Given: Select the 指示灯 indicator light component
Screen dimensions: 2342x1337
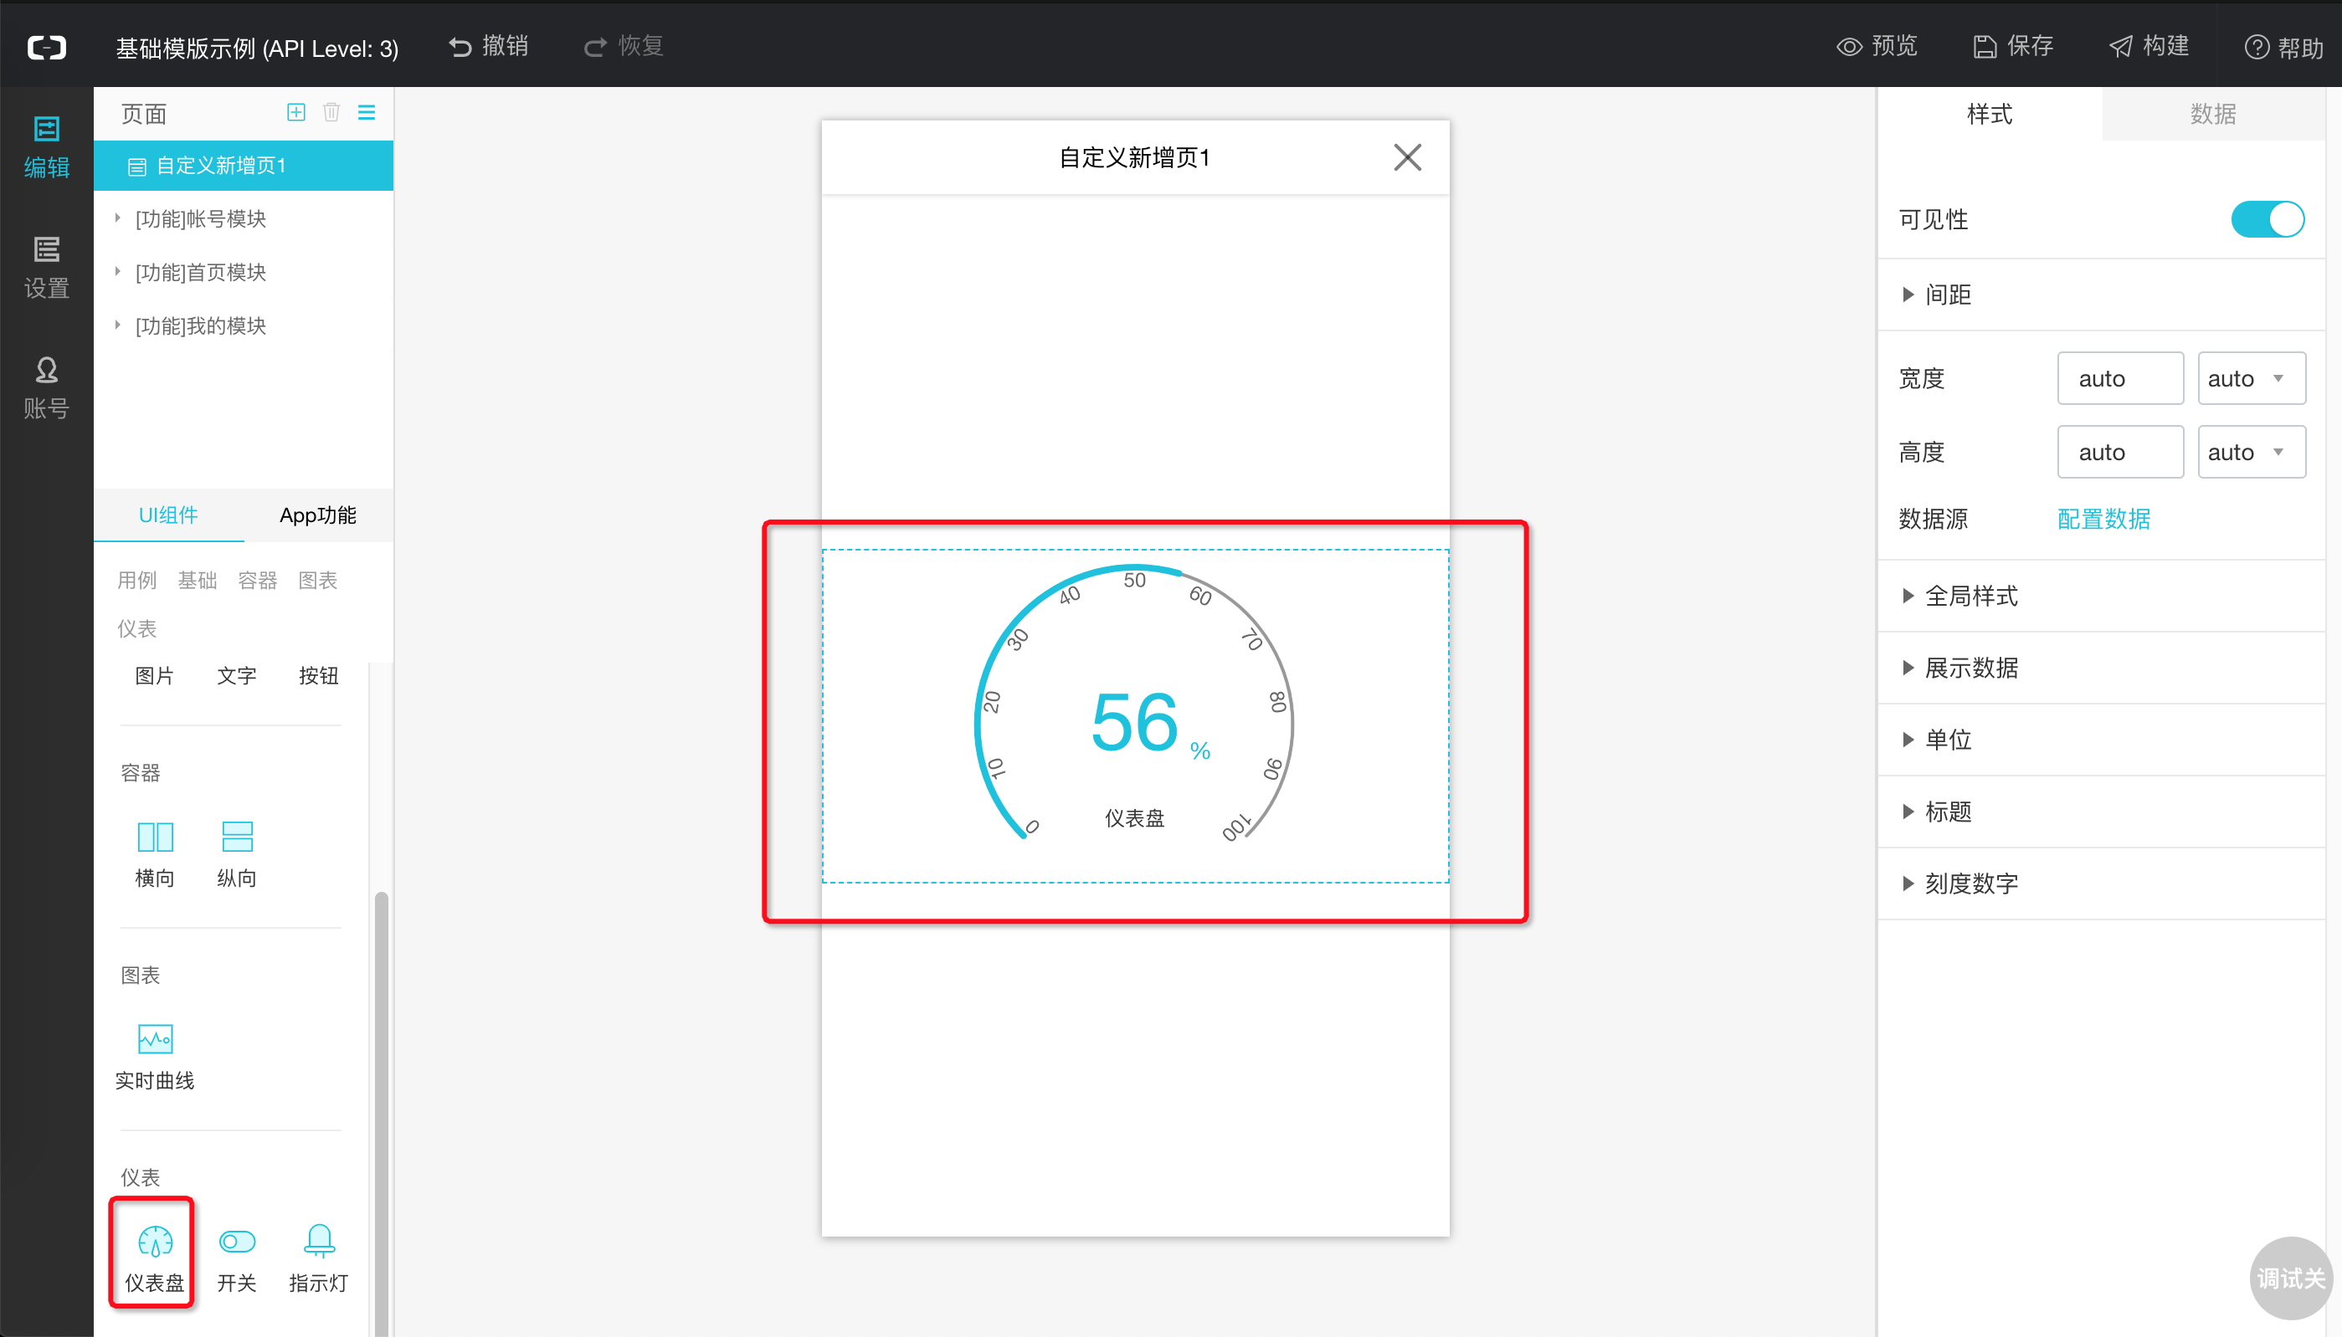Looking at the screenshot, I should [319, 1258].
